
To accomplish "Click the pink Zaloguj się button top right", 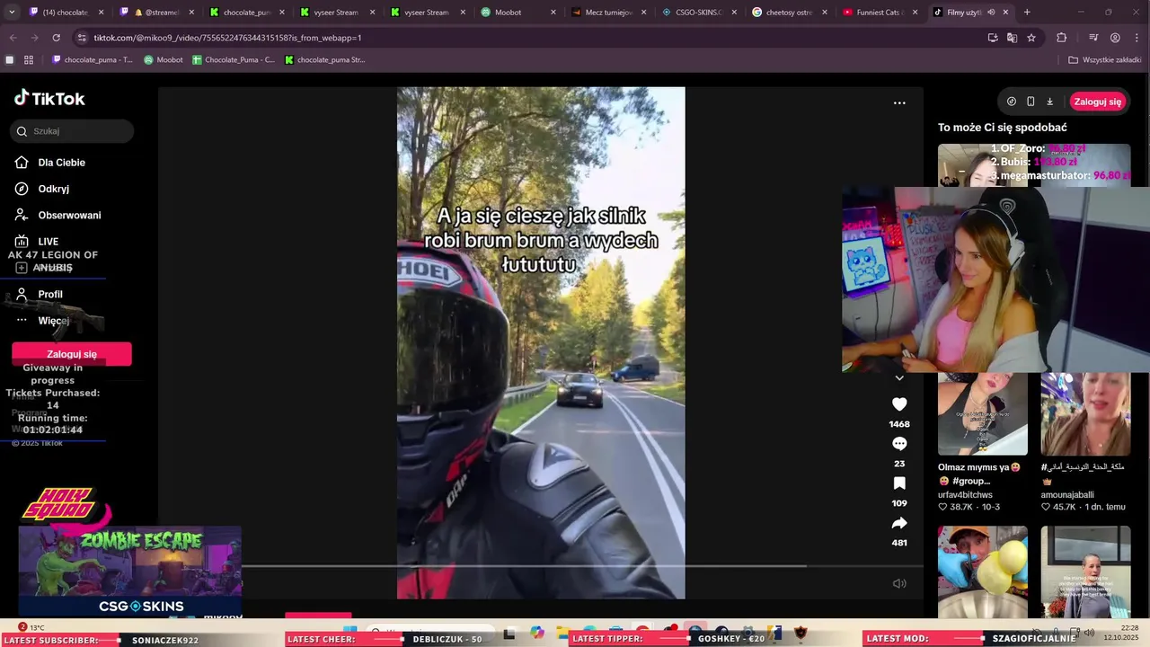I will click(1098, 102).
